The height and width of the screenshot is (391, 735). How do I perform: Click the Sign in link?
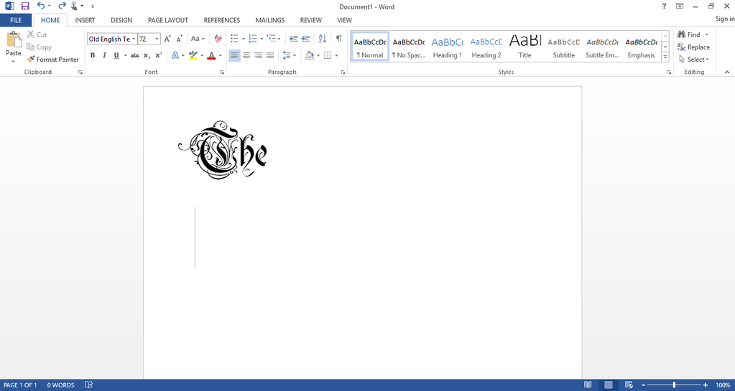click(724, 19)
